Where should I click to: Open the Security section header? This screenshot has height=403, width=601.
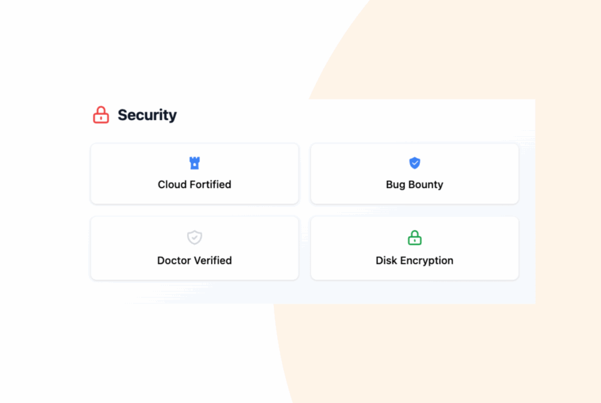click(147, 115)
